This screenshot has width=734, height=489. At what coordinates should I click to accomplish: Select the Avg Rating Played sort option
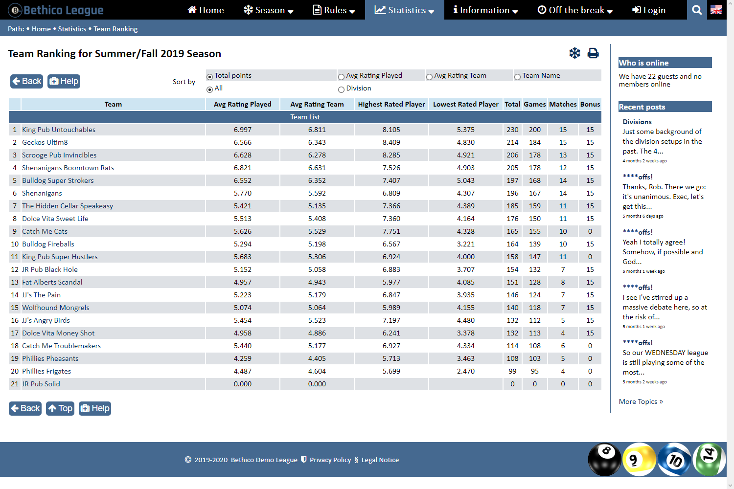[342, 76]
